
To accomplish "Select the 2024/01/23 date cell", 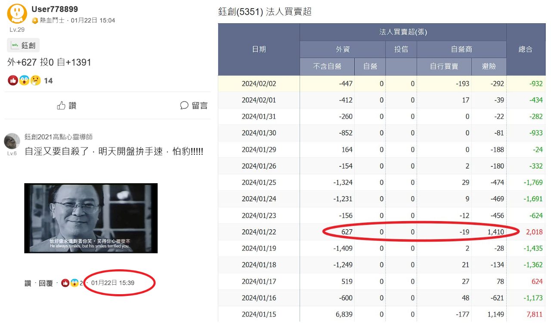I will tap(259, 215).
